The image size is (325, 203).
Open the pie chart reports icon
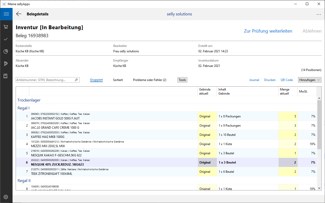point(6,52)
